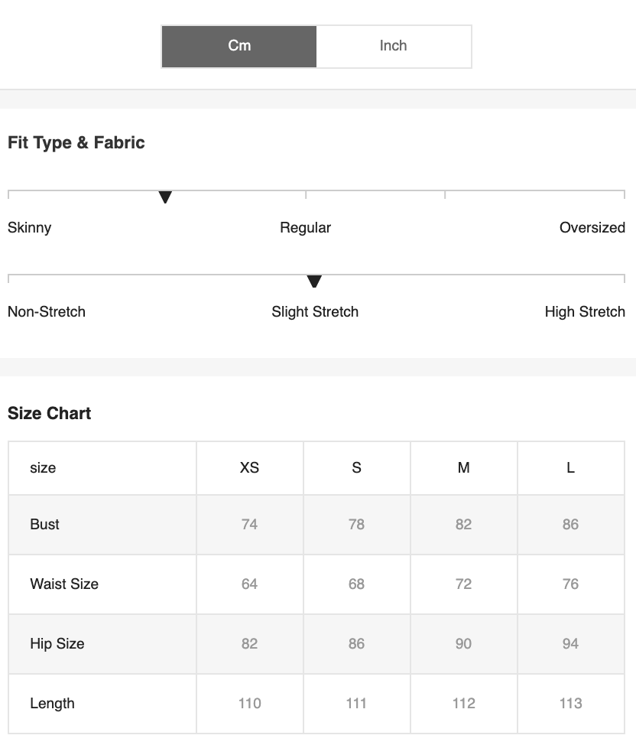Click Length value 113 for L
This screenshot has height=745, width=636.
[x=570, y=704]
